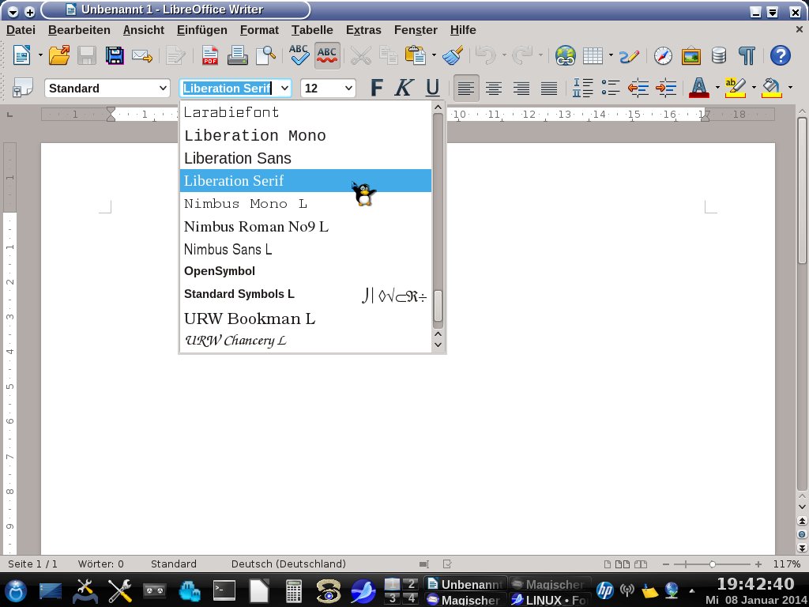The width and height of the screenshot is (809, 607).
Task: Switch to virtual desktop 2 in pager
Action: pos(410,584)
